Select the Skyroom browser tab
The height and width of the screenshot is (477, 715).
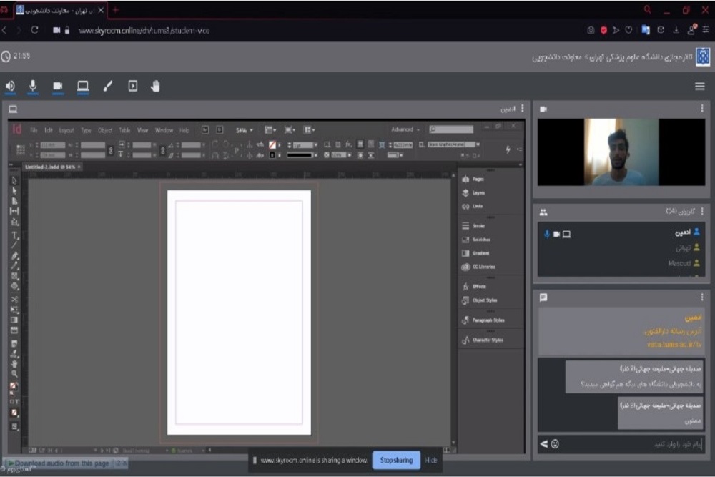coord(59,10)
